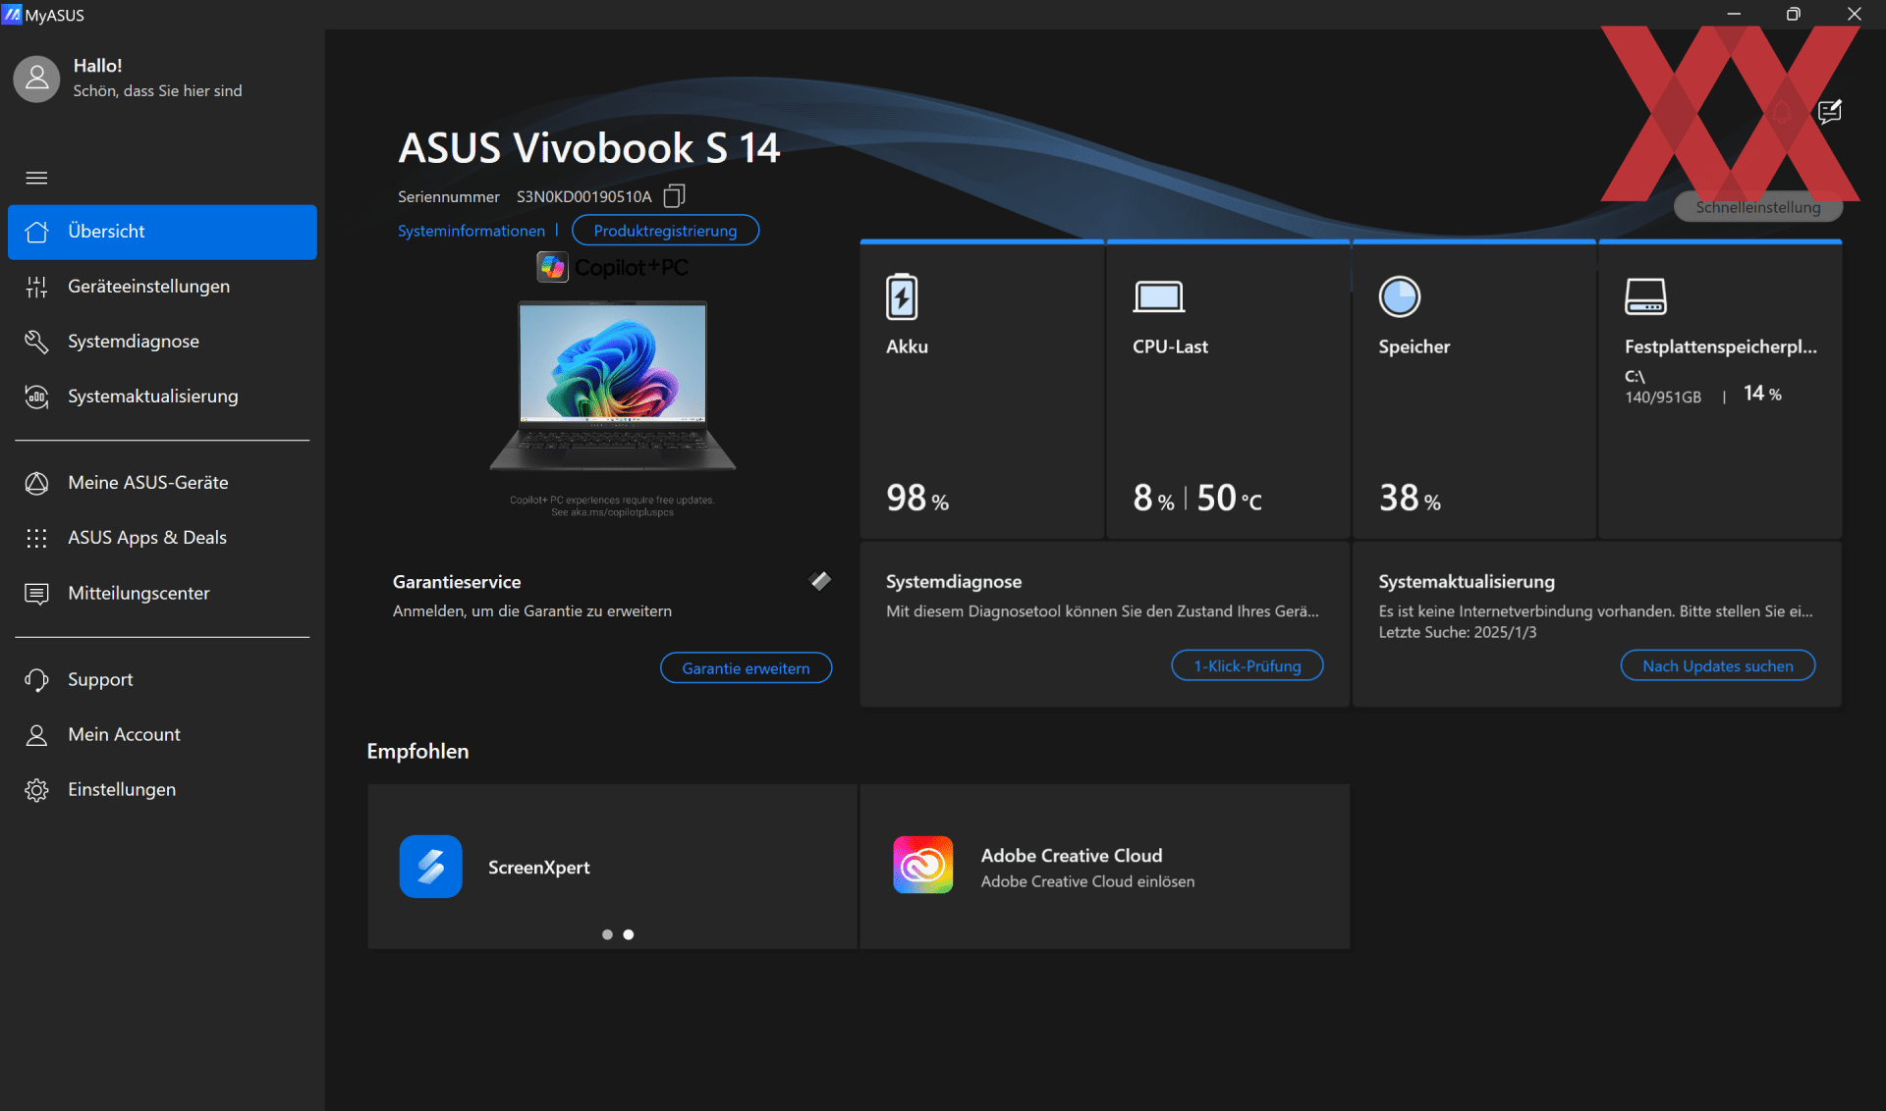Viewport: 1886px width, 1111px height.
Task: Click the Copilot+PC logo icon
Action: (x=552, y=267)
